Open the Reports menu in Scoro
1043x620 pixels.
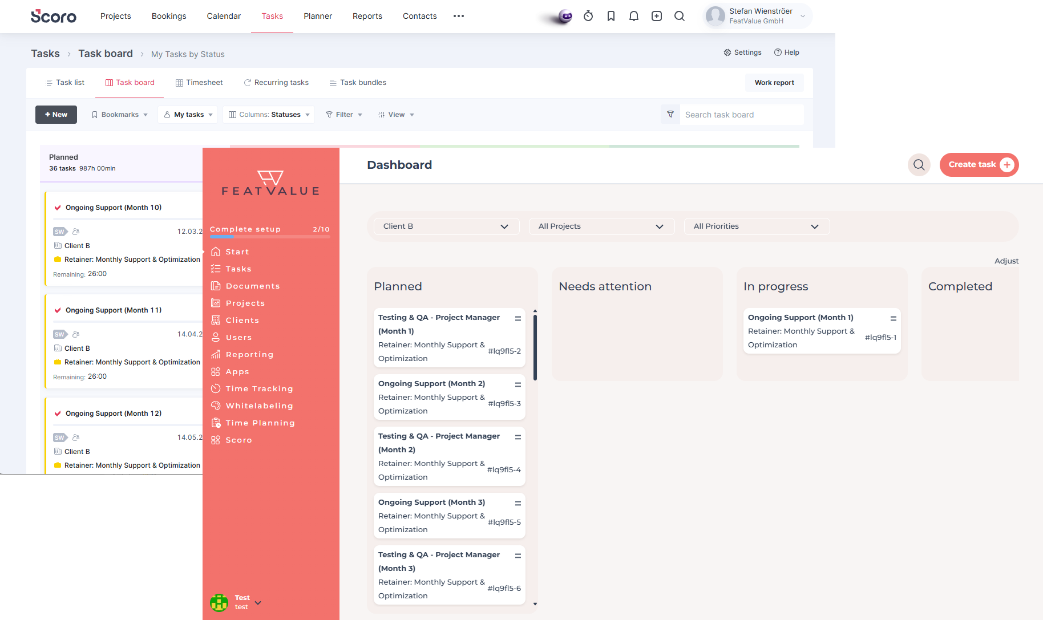coord(367,16)
